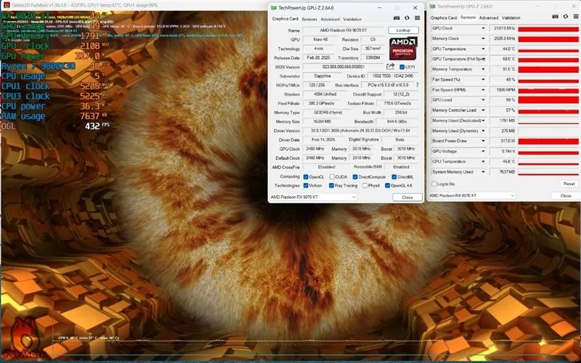Switch to Graphics Card tab in Sensors window
The width and height of the screenshot is (581, 363).
pyautogui.click(x=444, y=17)
